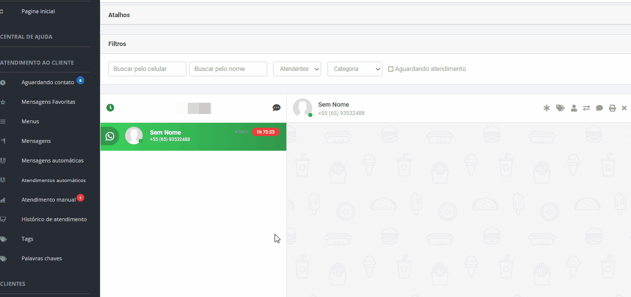Go to Mensagens Favoritas
The height and width of the screenshot is (297, 631).
tap(48, 102)
